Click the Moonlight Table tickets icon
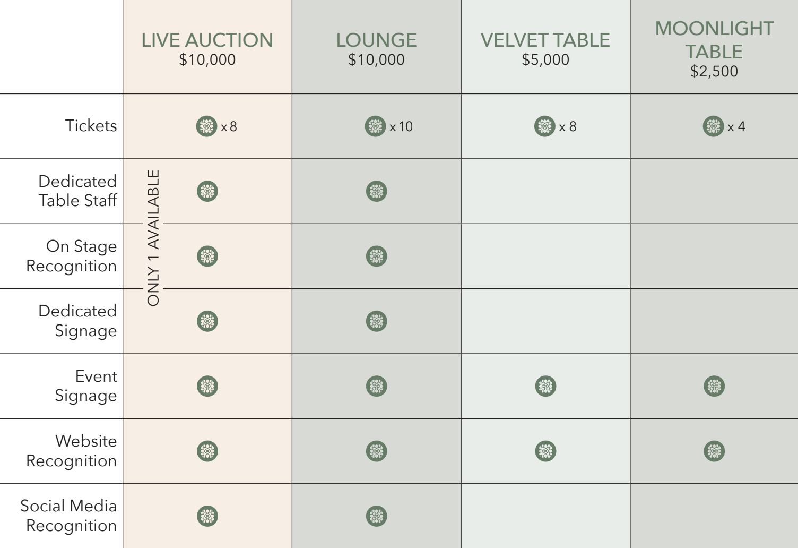 pyautogui.click(x=714, y=126)
